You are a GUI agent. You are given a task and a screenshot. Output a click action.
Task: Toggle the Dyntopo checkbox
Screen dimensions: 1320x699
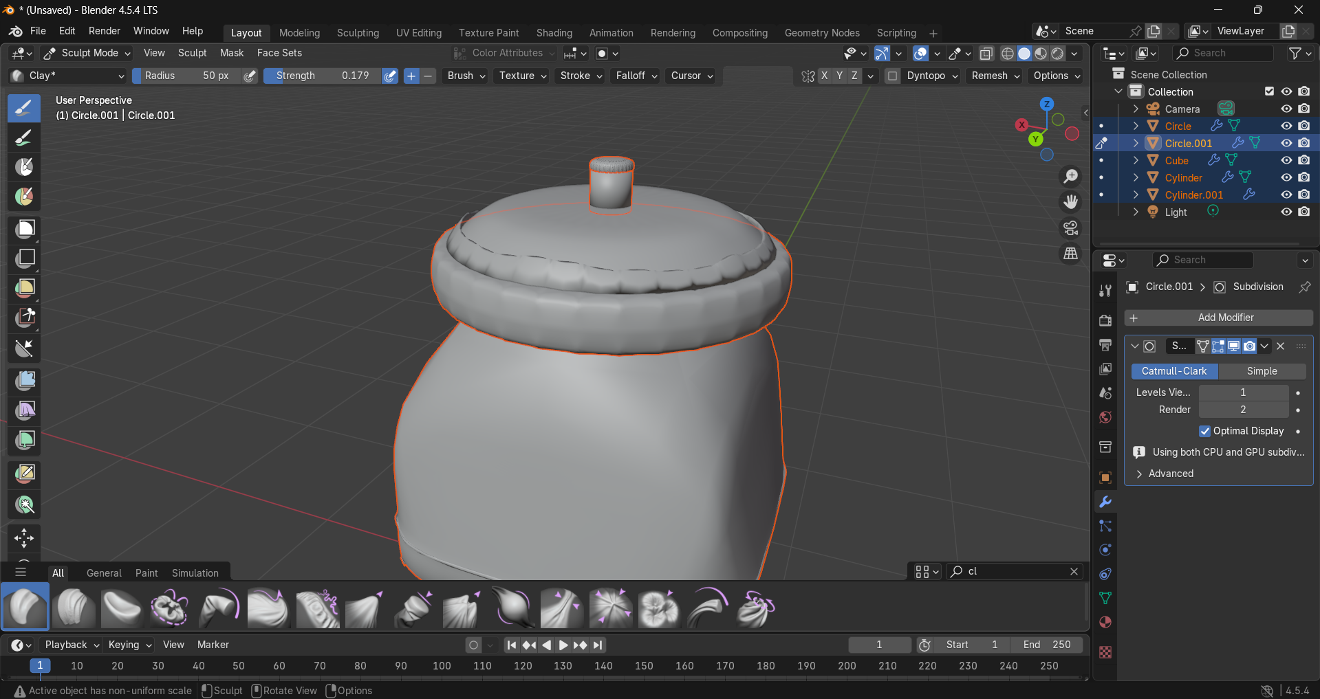[x=892, y=76]
